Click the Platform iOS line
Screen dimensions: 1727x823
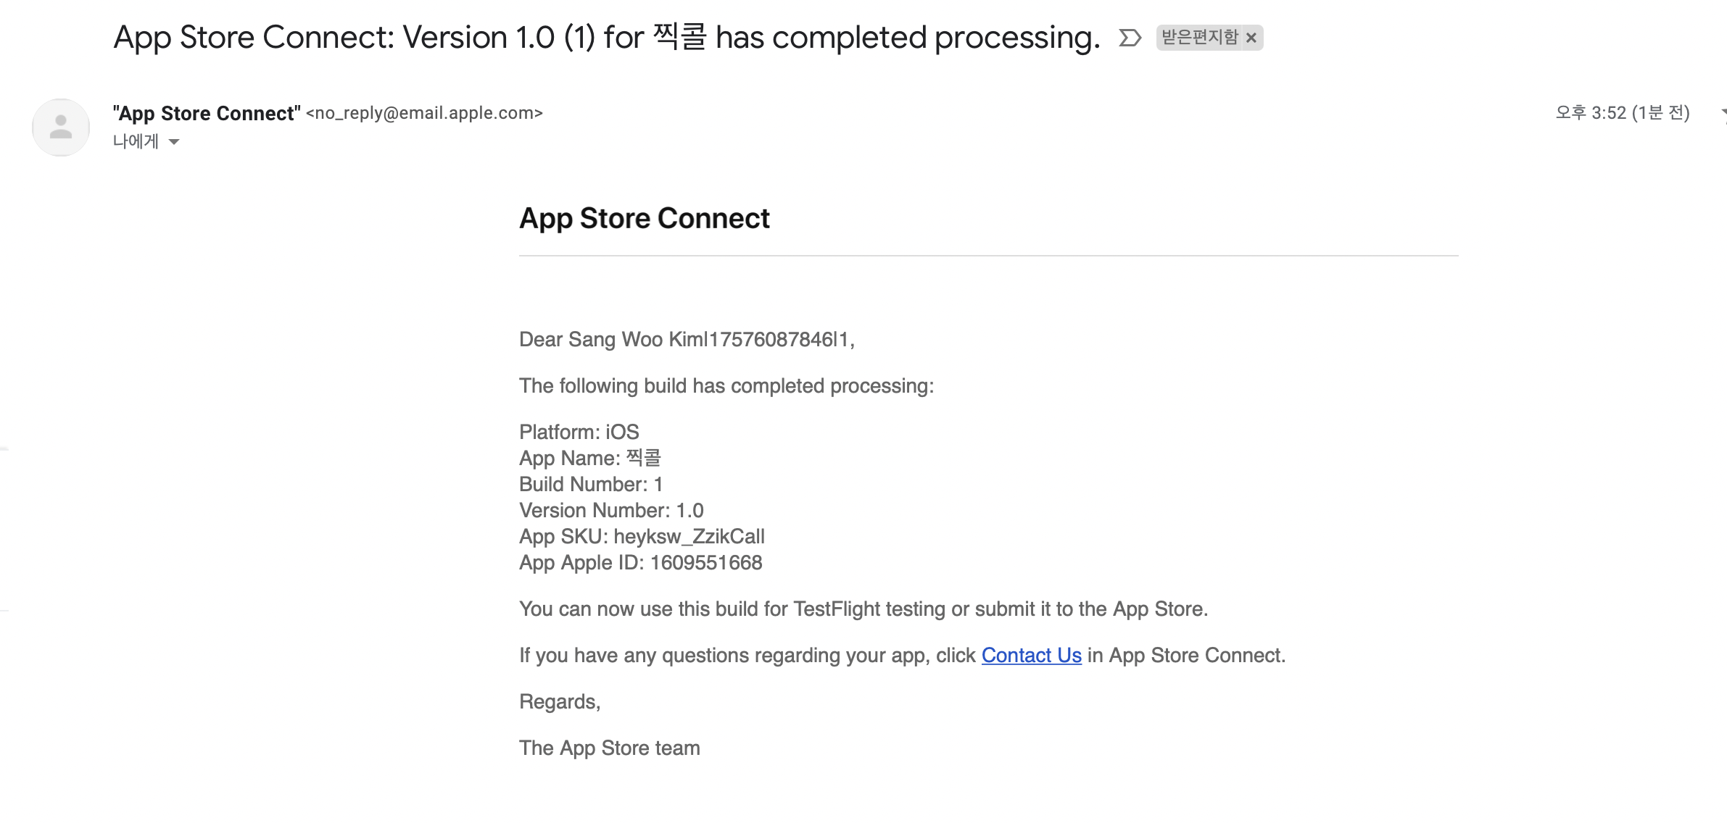578,431
